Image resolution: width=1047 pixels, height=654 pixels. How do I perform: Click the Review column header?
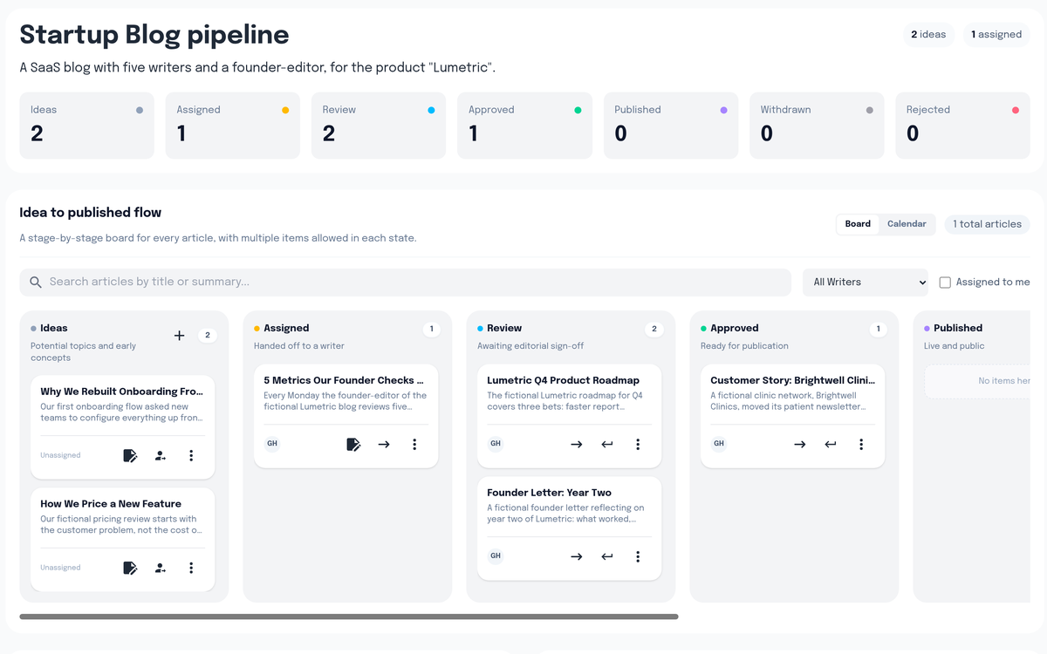[x=504, y=328]
